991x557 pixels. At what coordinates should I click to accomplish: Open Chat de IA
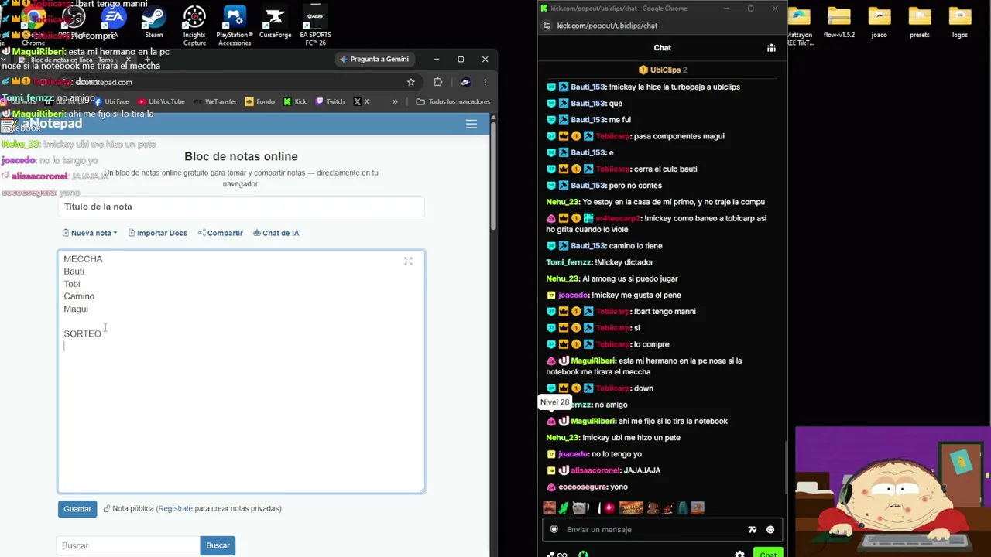click(x=276, y=233)
